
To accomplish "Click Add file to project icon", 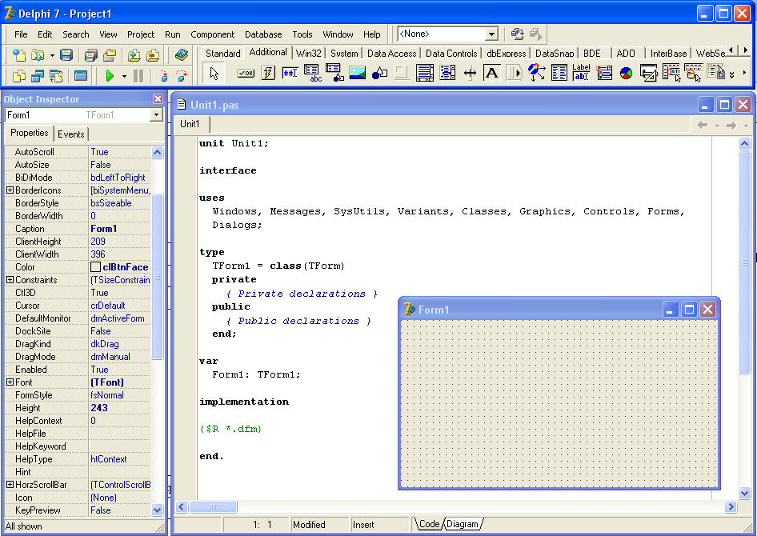I will pos(134,55).
